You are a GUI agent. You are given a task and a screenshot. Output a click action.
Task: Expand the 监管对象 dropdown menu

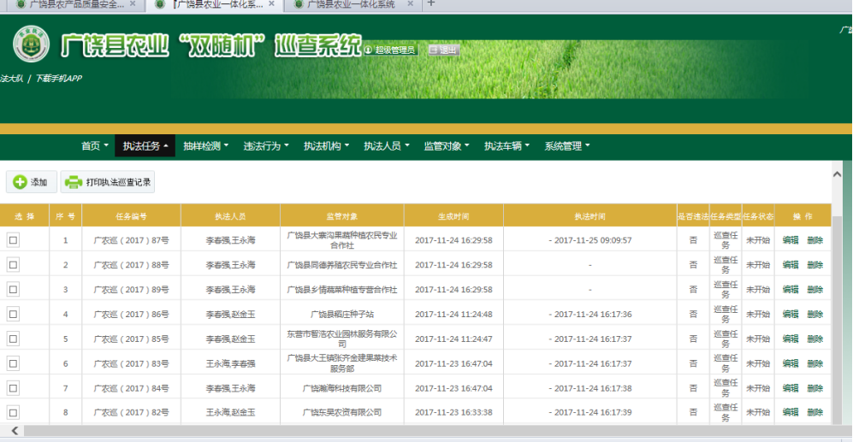(x=447, y=146)
